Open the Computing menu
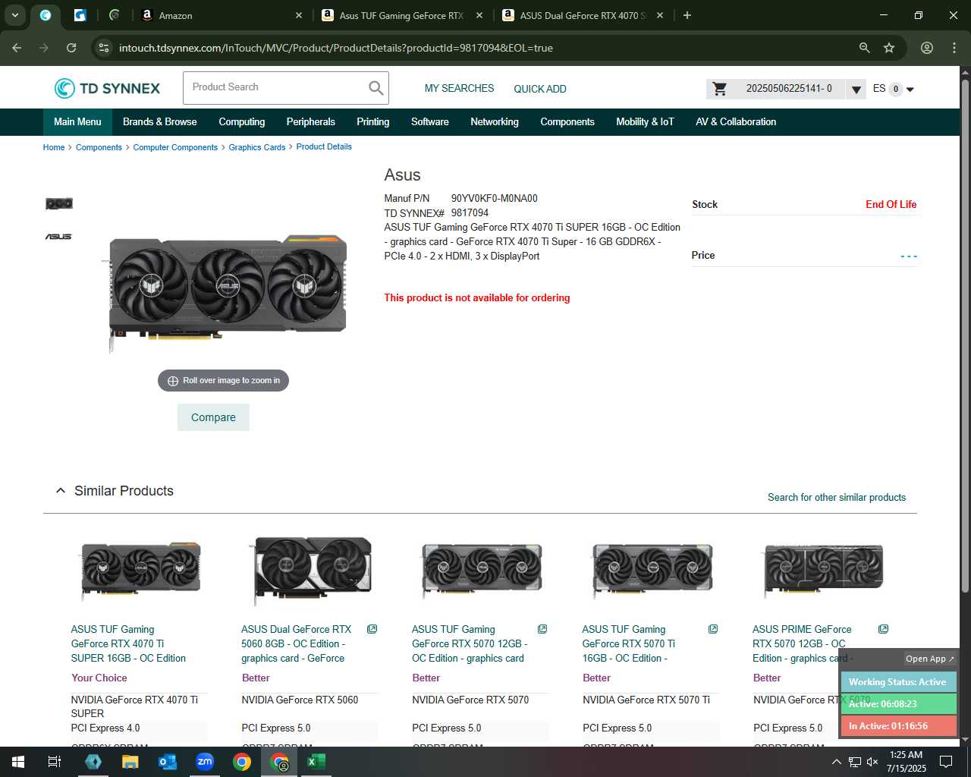 point(242,121)
